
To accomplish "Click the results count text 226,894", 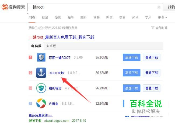I will pyautogui.click(x=58, y=28).
